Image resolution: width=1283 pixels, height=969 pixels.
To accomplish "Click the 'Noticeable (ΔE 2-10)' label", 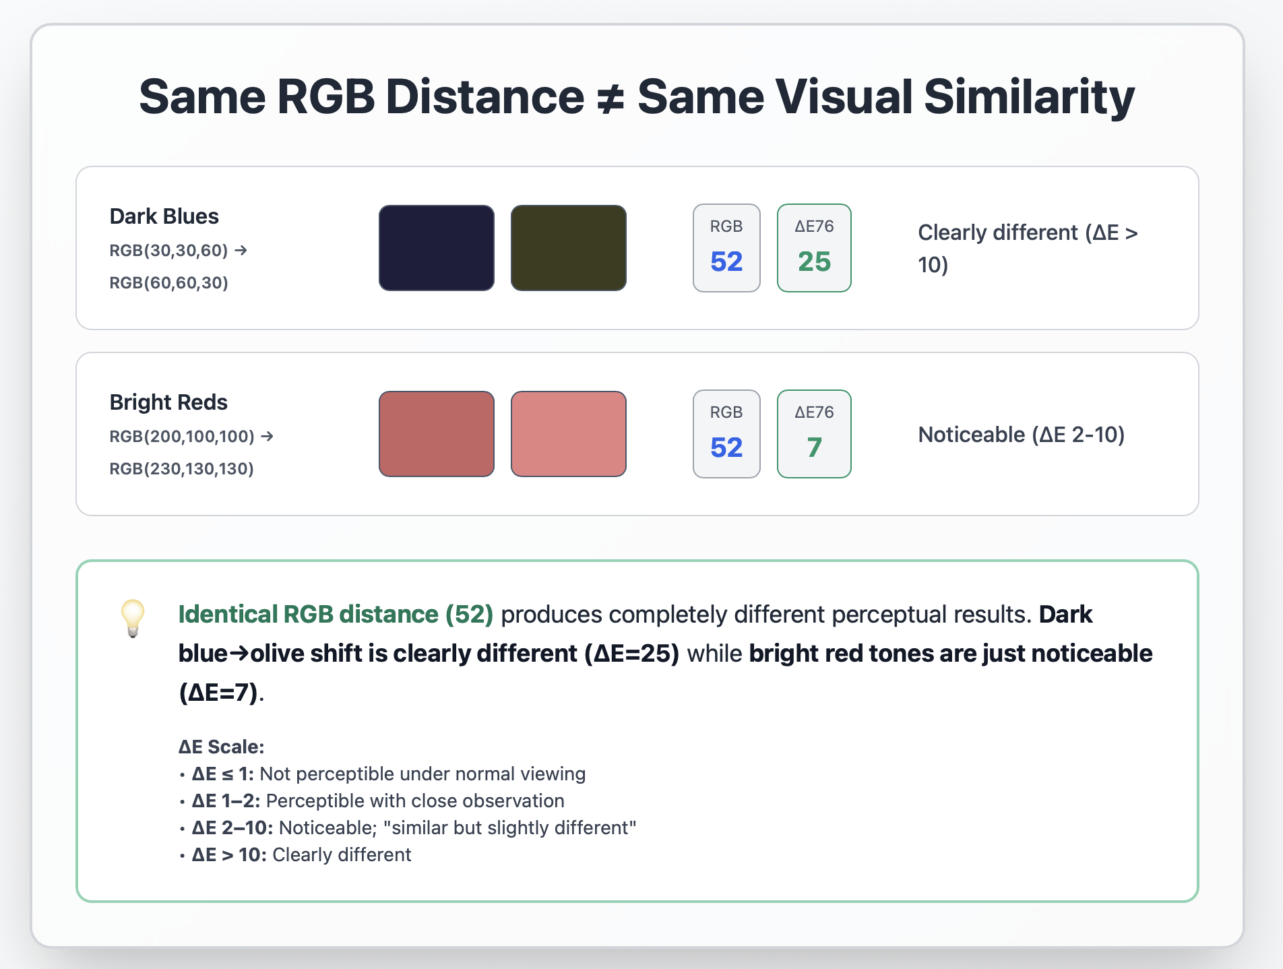I will click(x=1022, y=435).
